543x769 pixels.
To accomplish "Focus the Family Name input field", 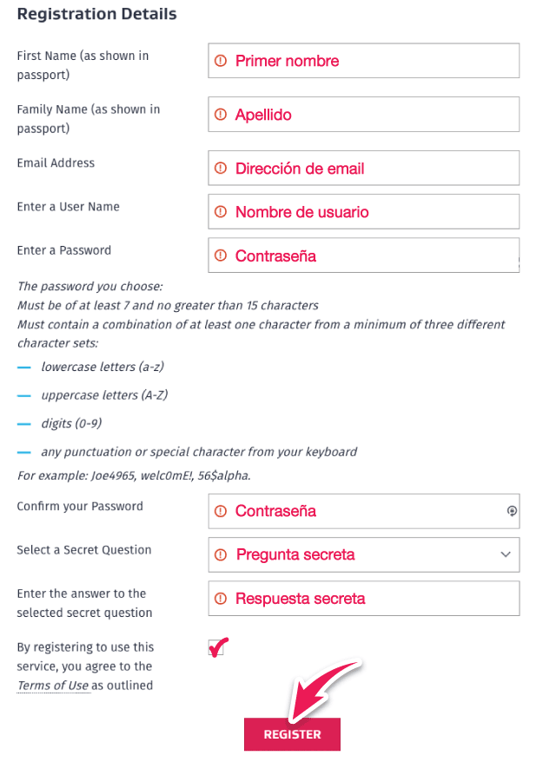I will point(363,115).
